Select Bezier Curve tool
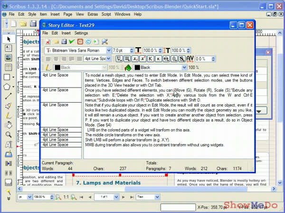 9,106
